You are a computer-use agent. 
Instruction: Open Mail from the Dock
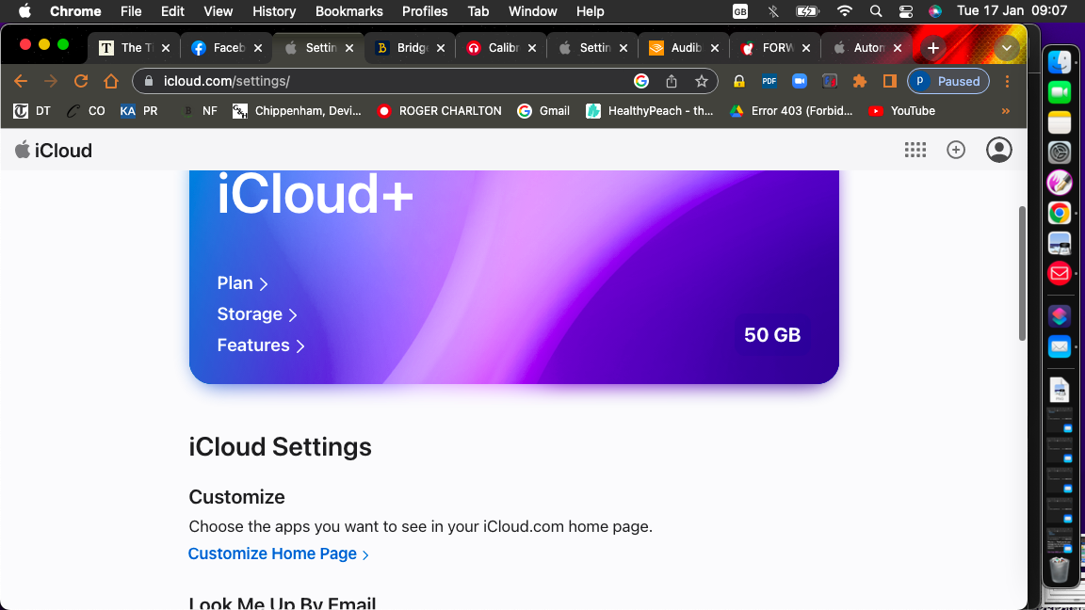point(1059,345)
